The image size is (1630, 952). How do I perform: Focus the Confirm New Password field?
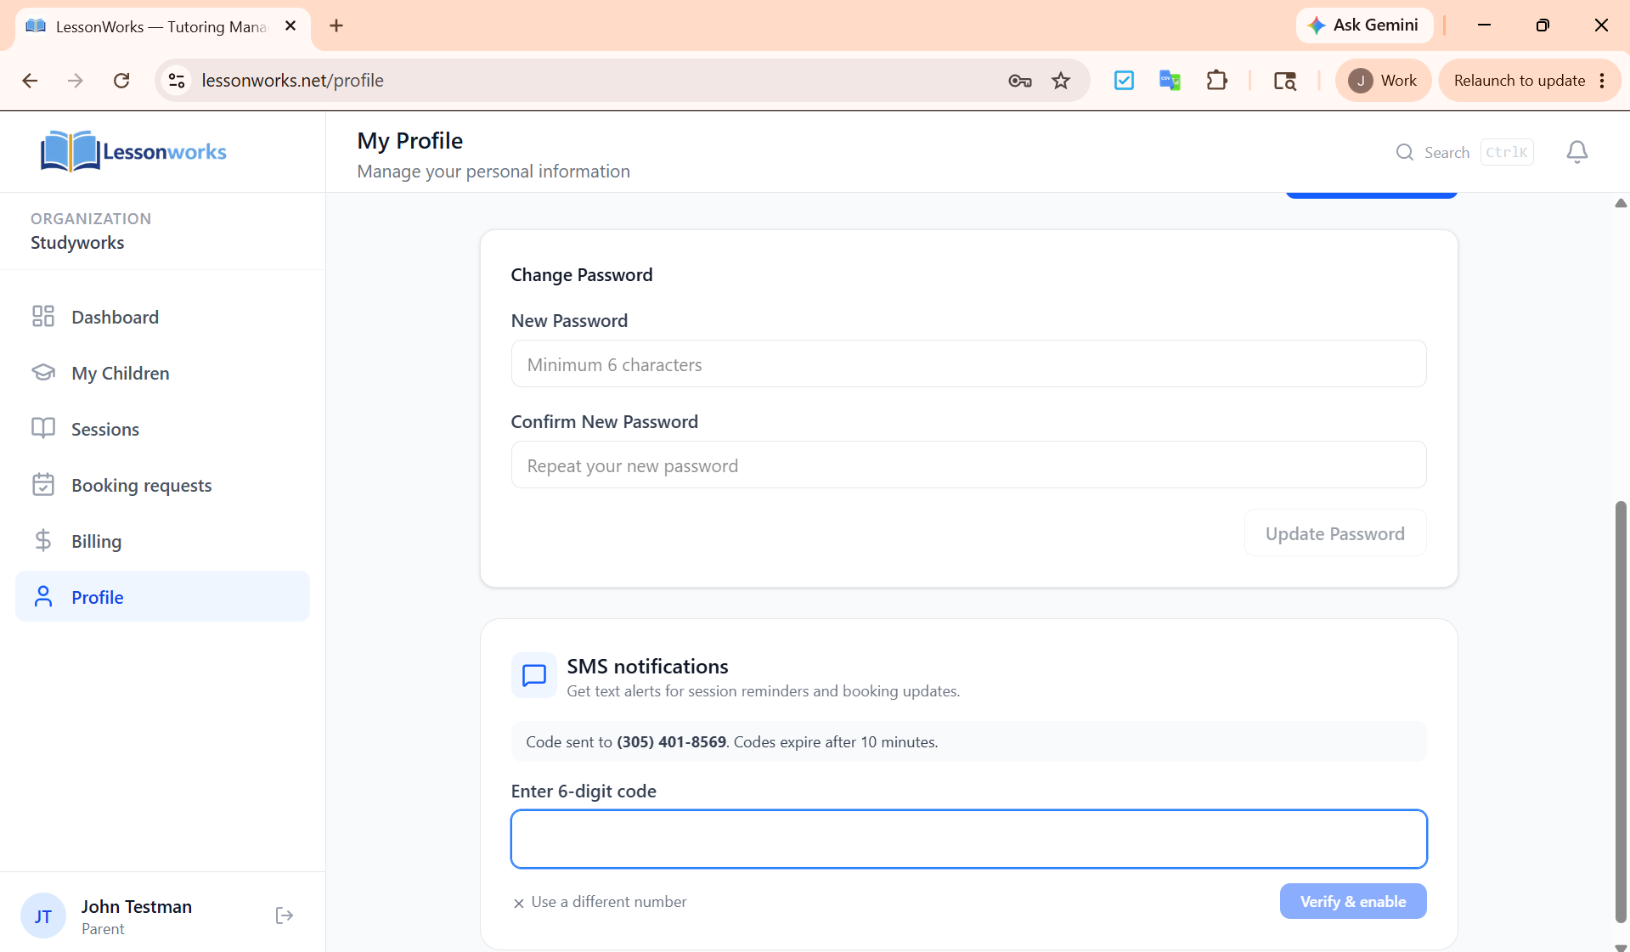[x=968, y=465]
